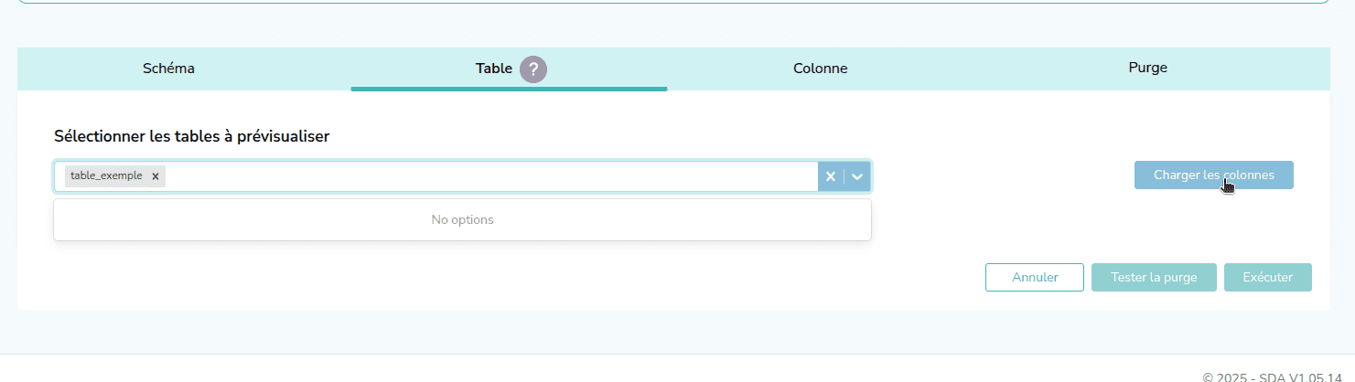The width and height of the screenshot is (1355, 382).
Task: Click the SDA version footer text
Action: tap(1278, 377)
